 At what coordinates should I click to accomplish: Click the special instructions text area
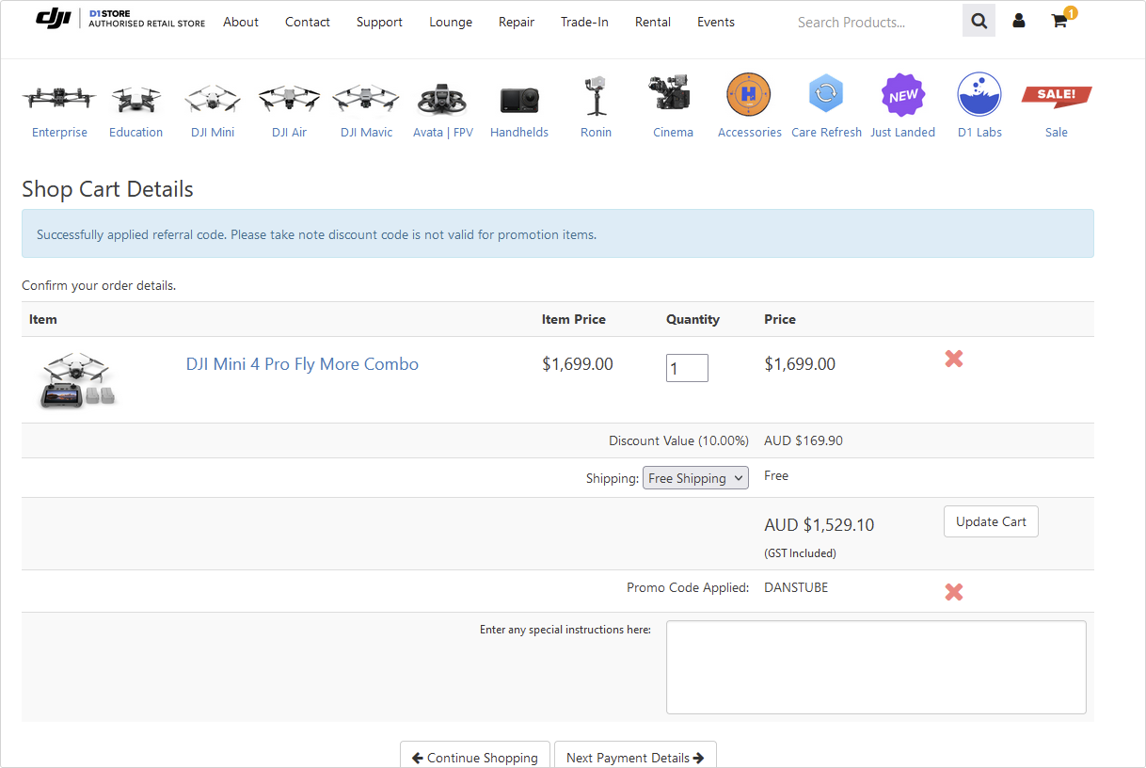point(876,667)
